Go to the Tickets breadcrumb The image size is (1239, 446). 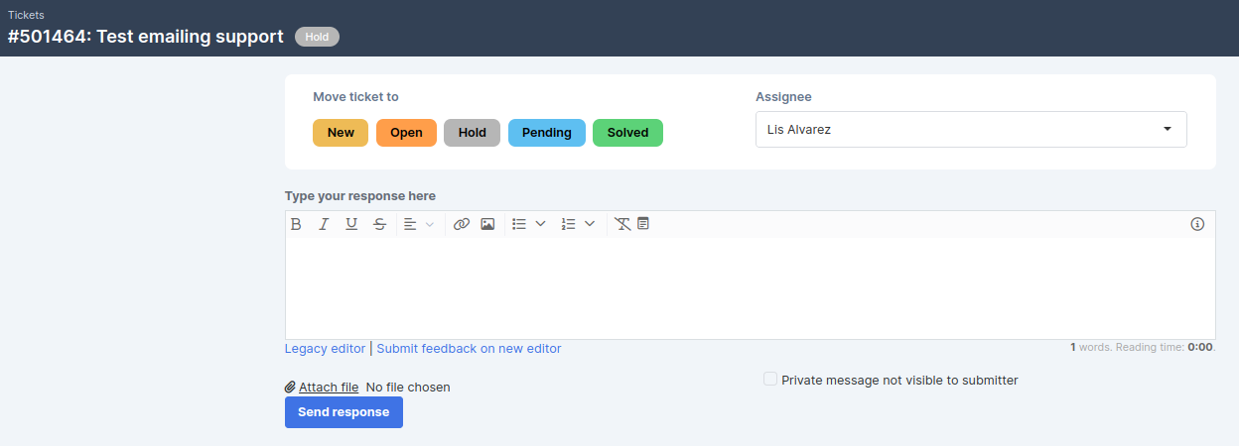click(x=26, y=15)
